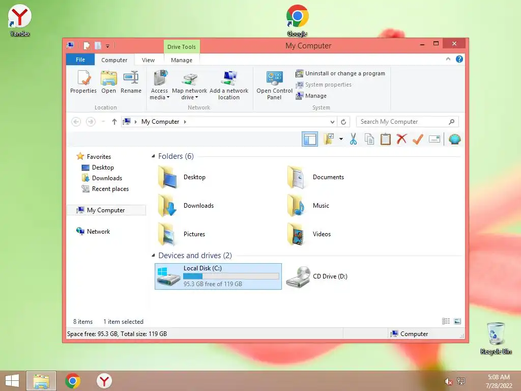Screen dimensions: 521x391
Task: Select the Videos folder
Action: click(309, 234)
